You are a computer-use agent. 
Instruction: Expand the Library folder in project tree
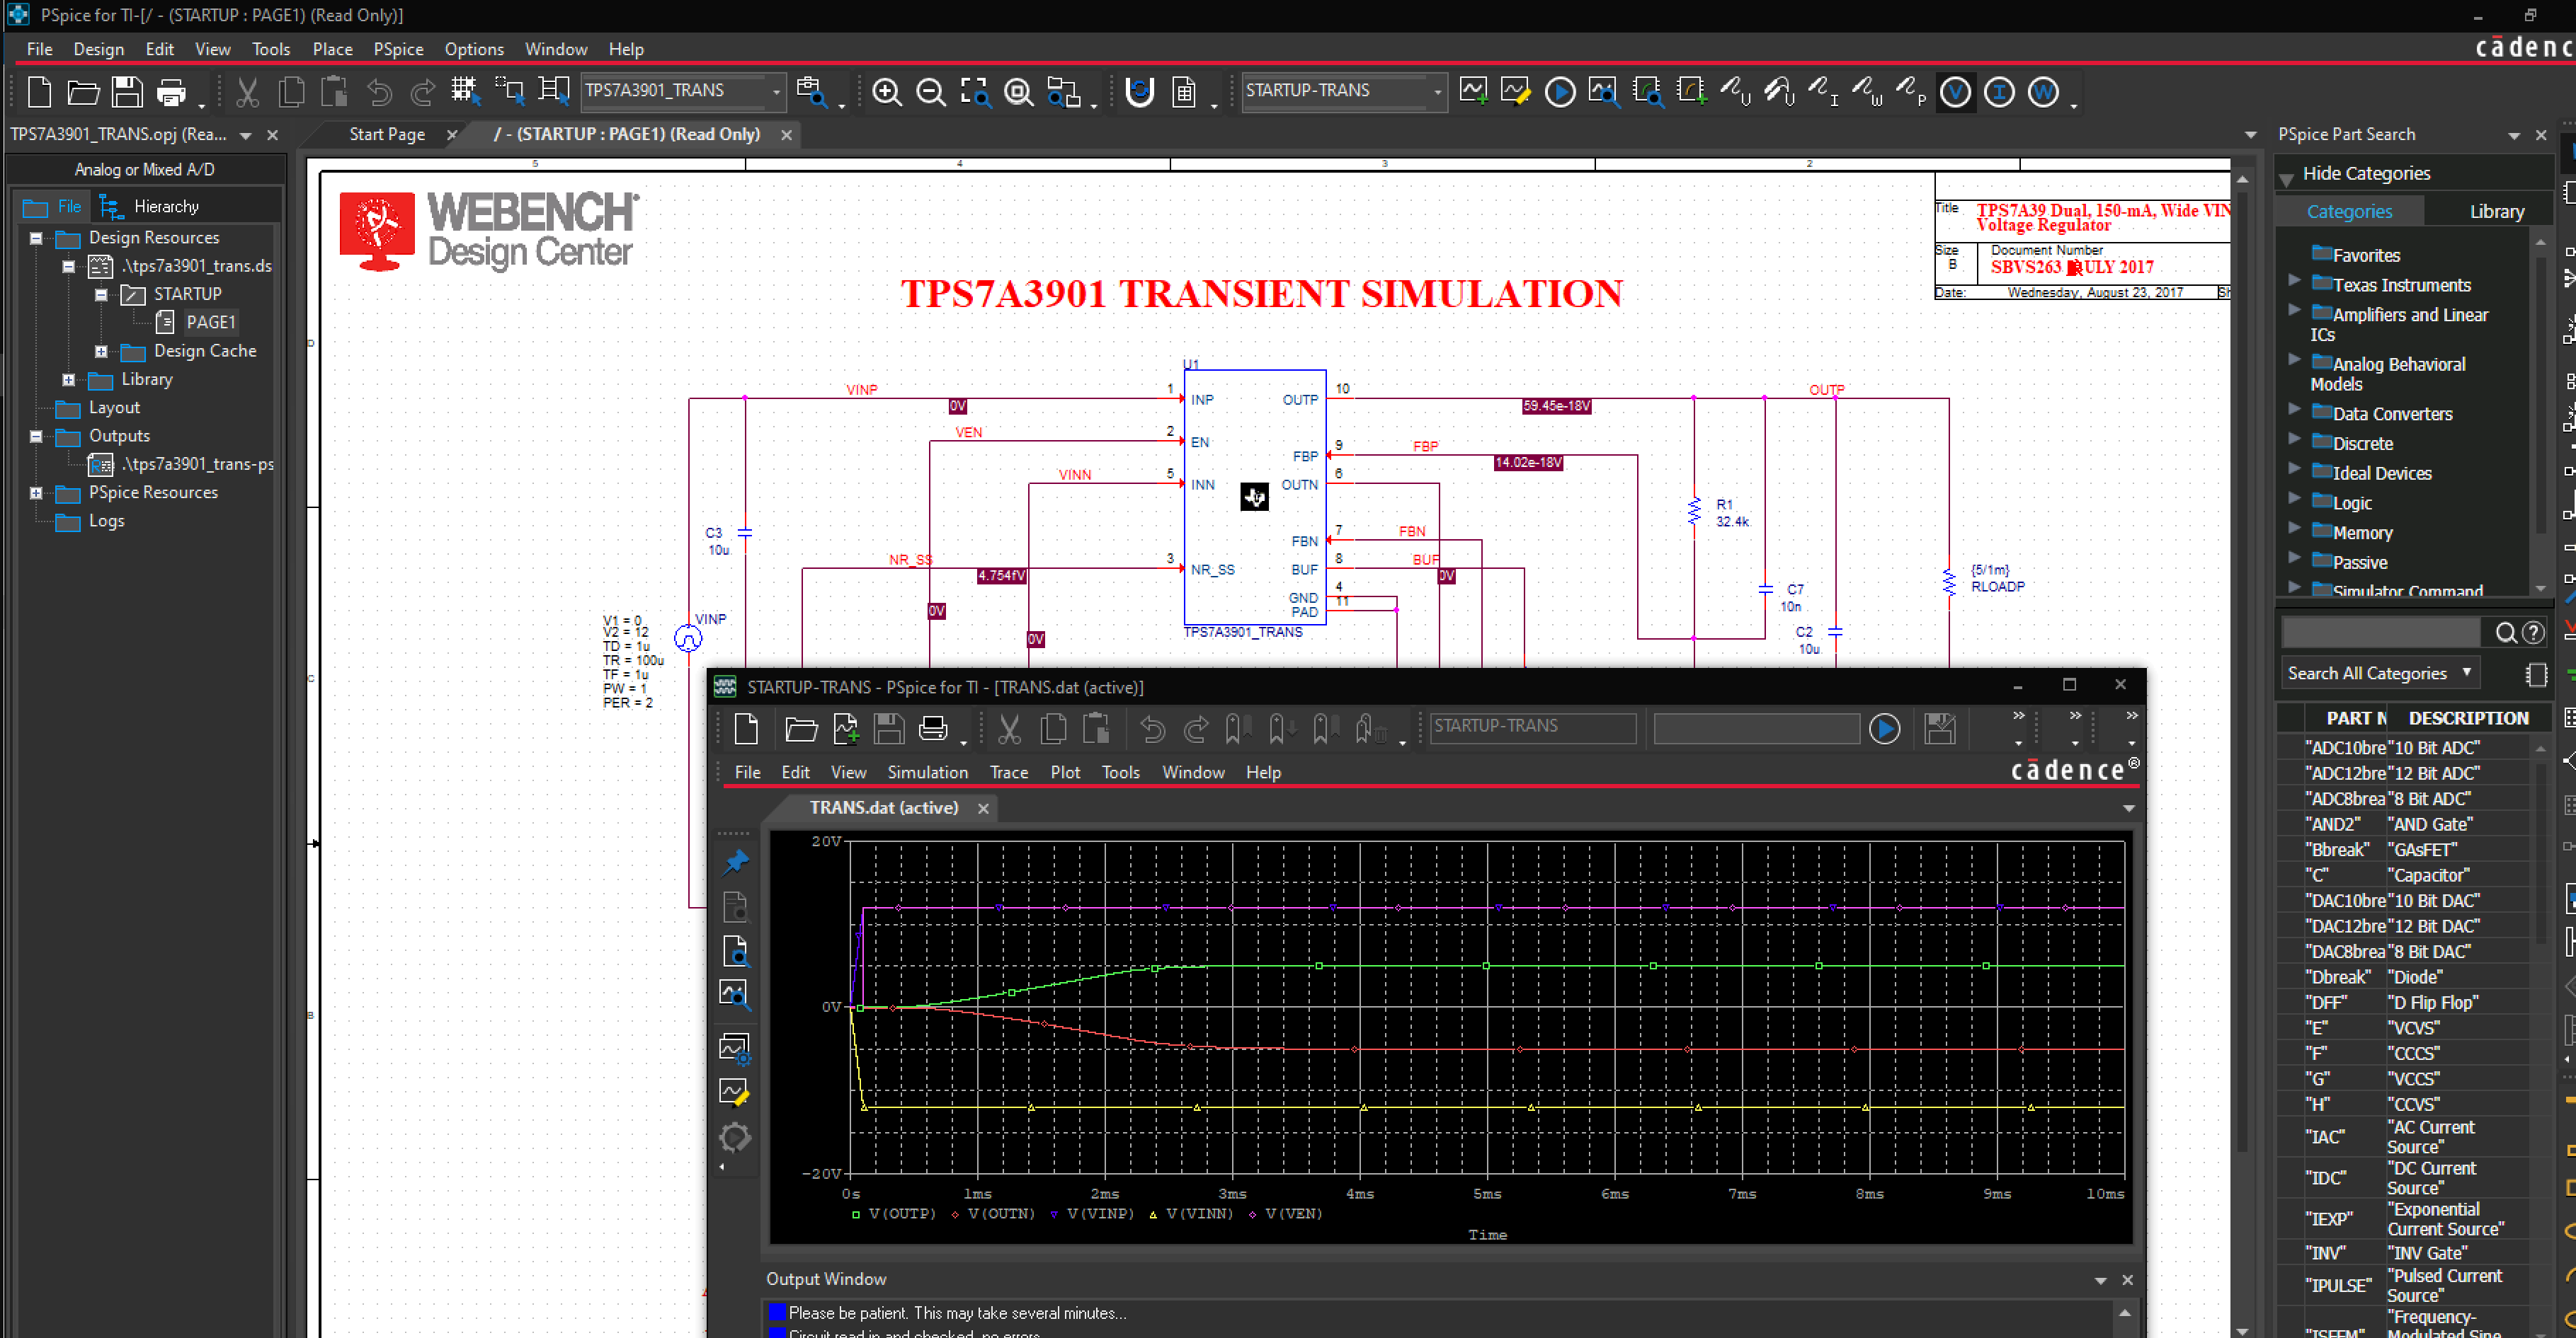68,380
